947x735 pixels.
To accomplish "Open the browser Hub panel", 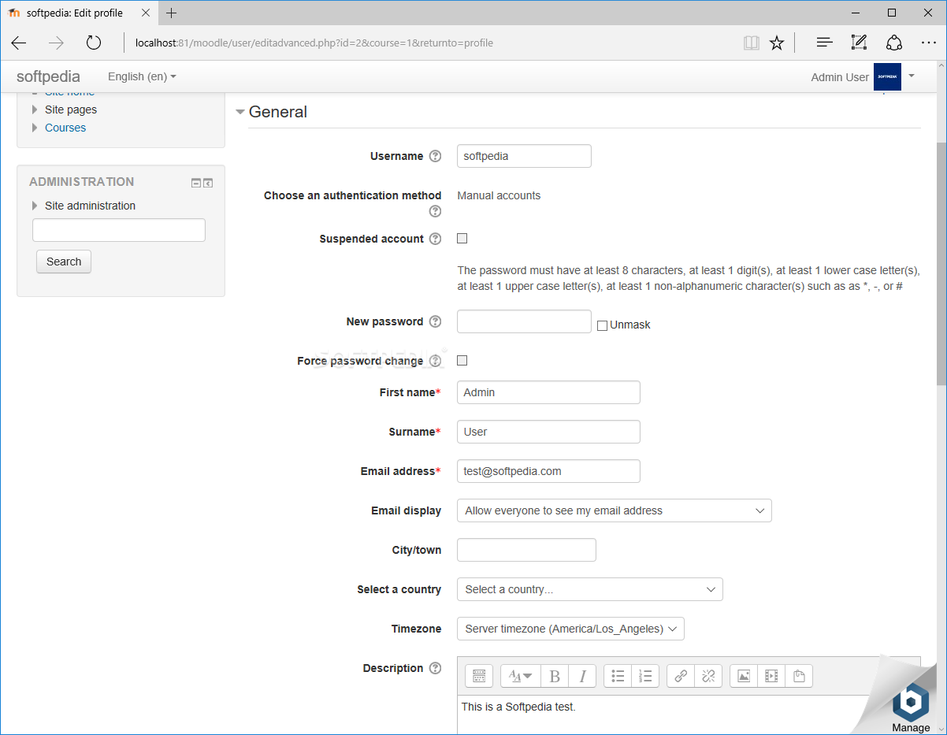I will click(x=824, y=43).
